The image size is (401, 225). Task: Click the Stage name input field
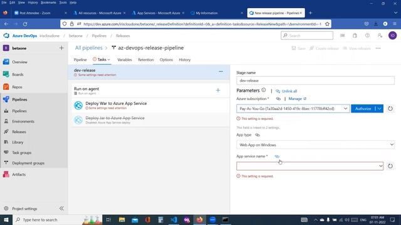(315, 81)
